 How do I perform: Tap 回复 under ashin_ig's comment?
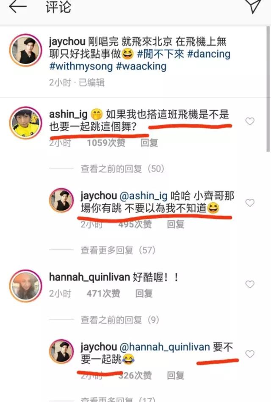pyautogui.click(x=149, y=143)
